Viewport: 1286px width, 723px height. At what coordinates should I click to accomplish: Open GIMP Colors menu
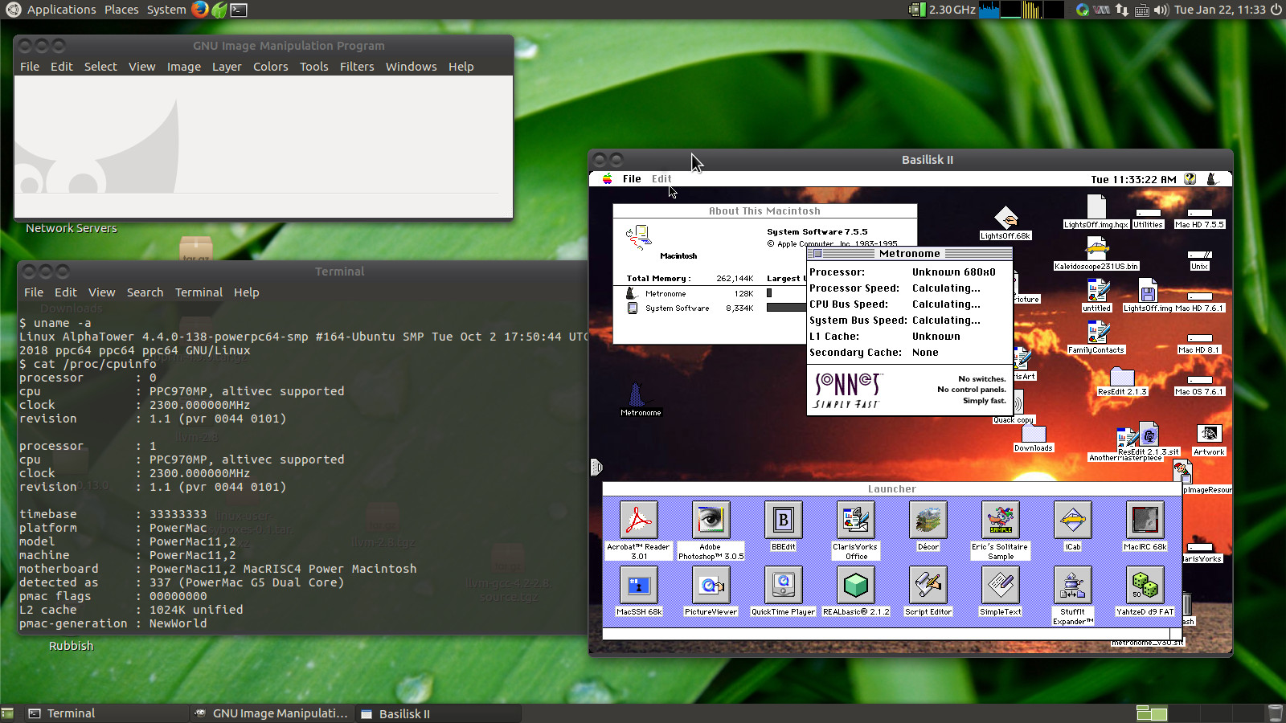coord(271,67)
